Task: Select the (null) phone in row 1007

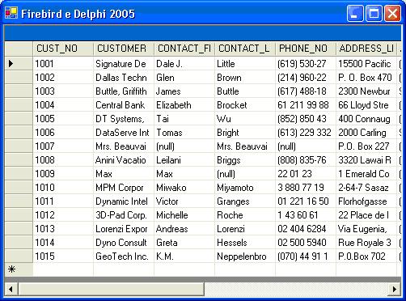Action: [306, 146]
